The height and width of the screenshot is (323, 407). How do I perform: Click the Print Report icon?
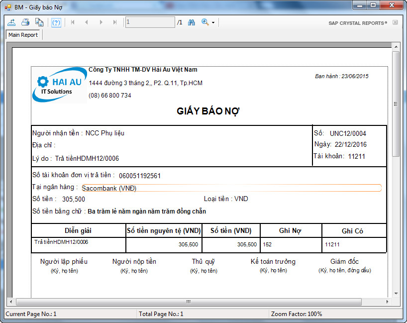[25, 22]
